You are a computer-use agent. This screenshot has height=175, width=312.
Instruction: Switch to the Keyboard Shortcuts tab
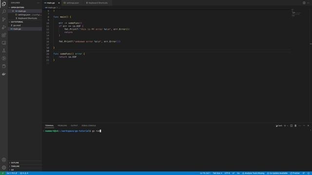coord(98,3)
